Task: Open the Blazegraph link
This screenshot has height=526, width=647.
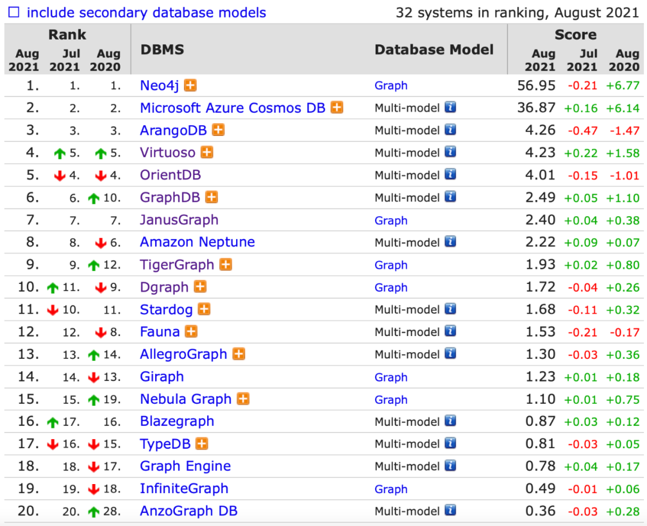Action: click(x=177, y=421)
